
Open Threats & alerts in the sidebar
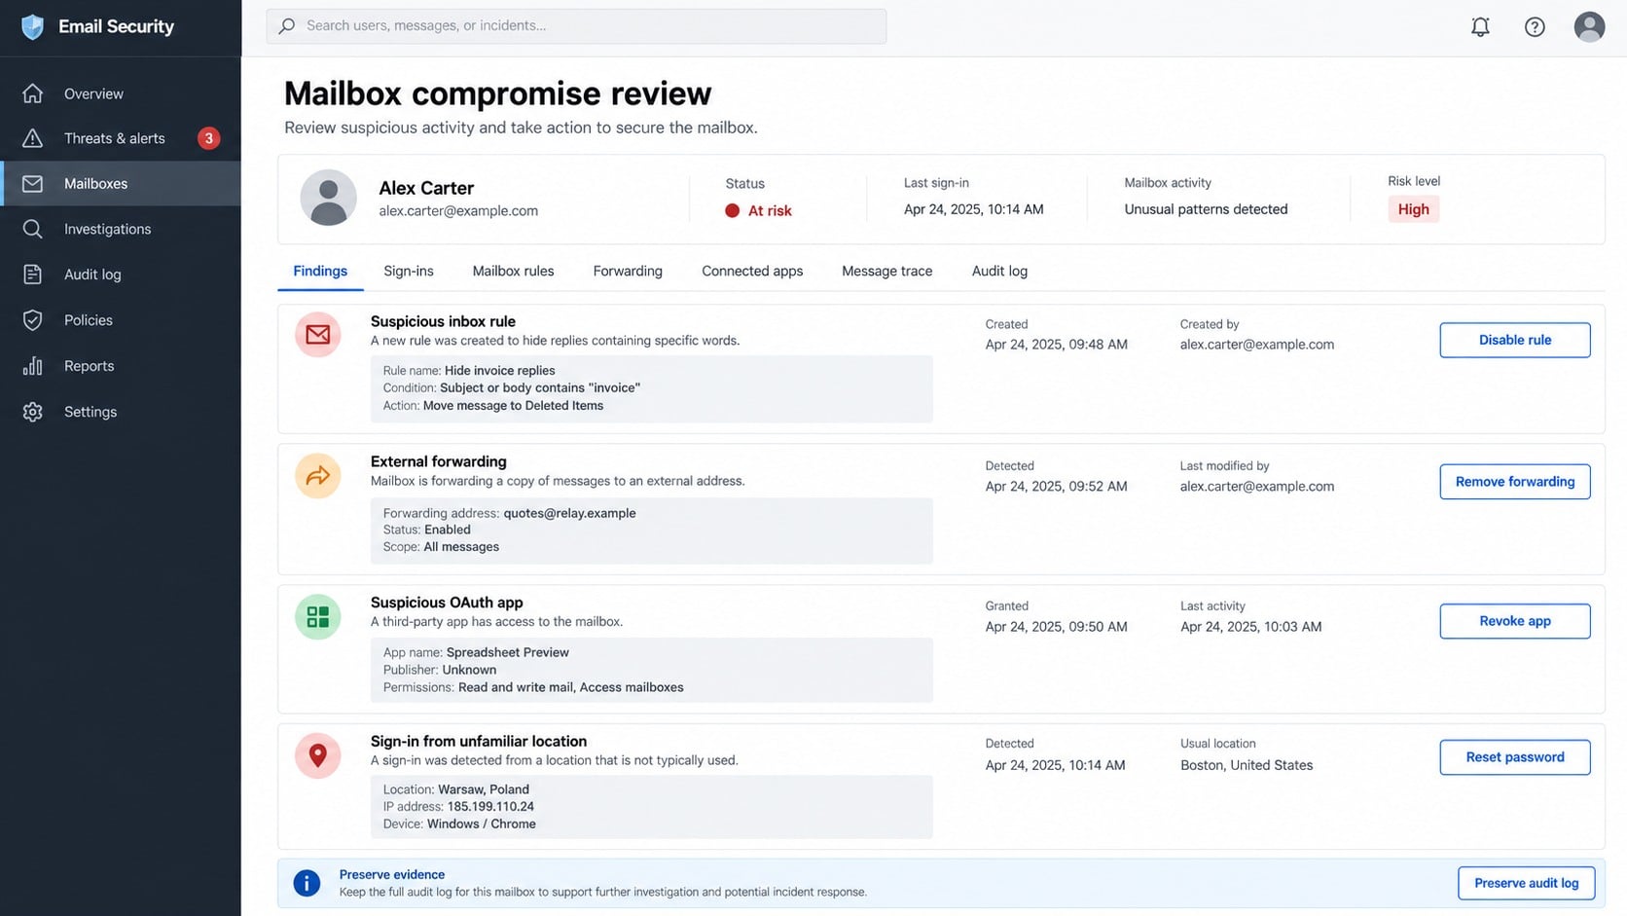point(121,138)
